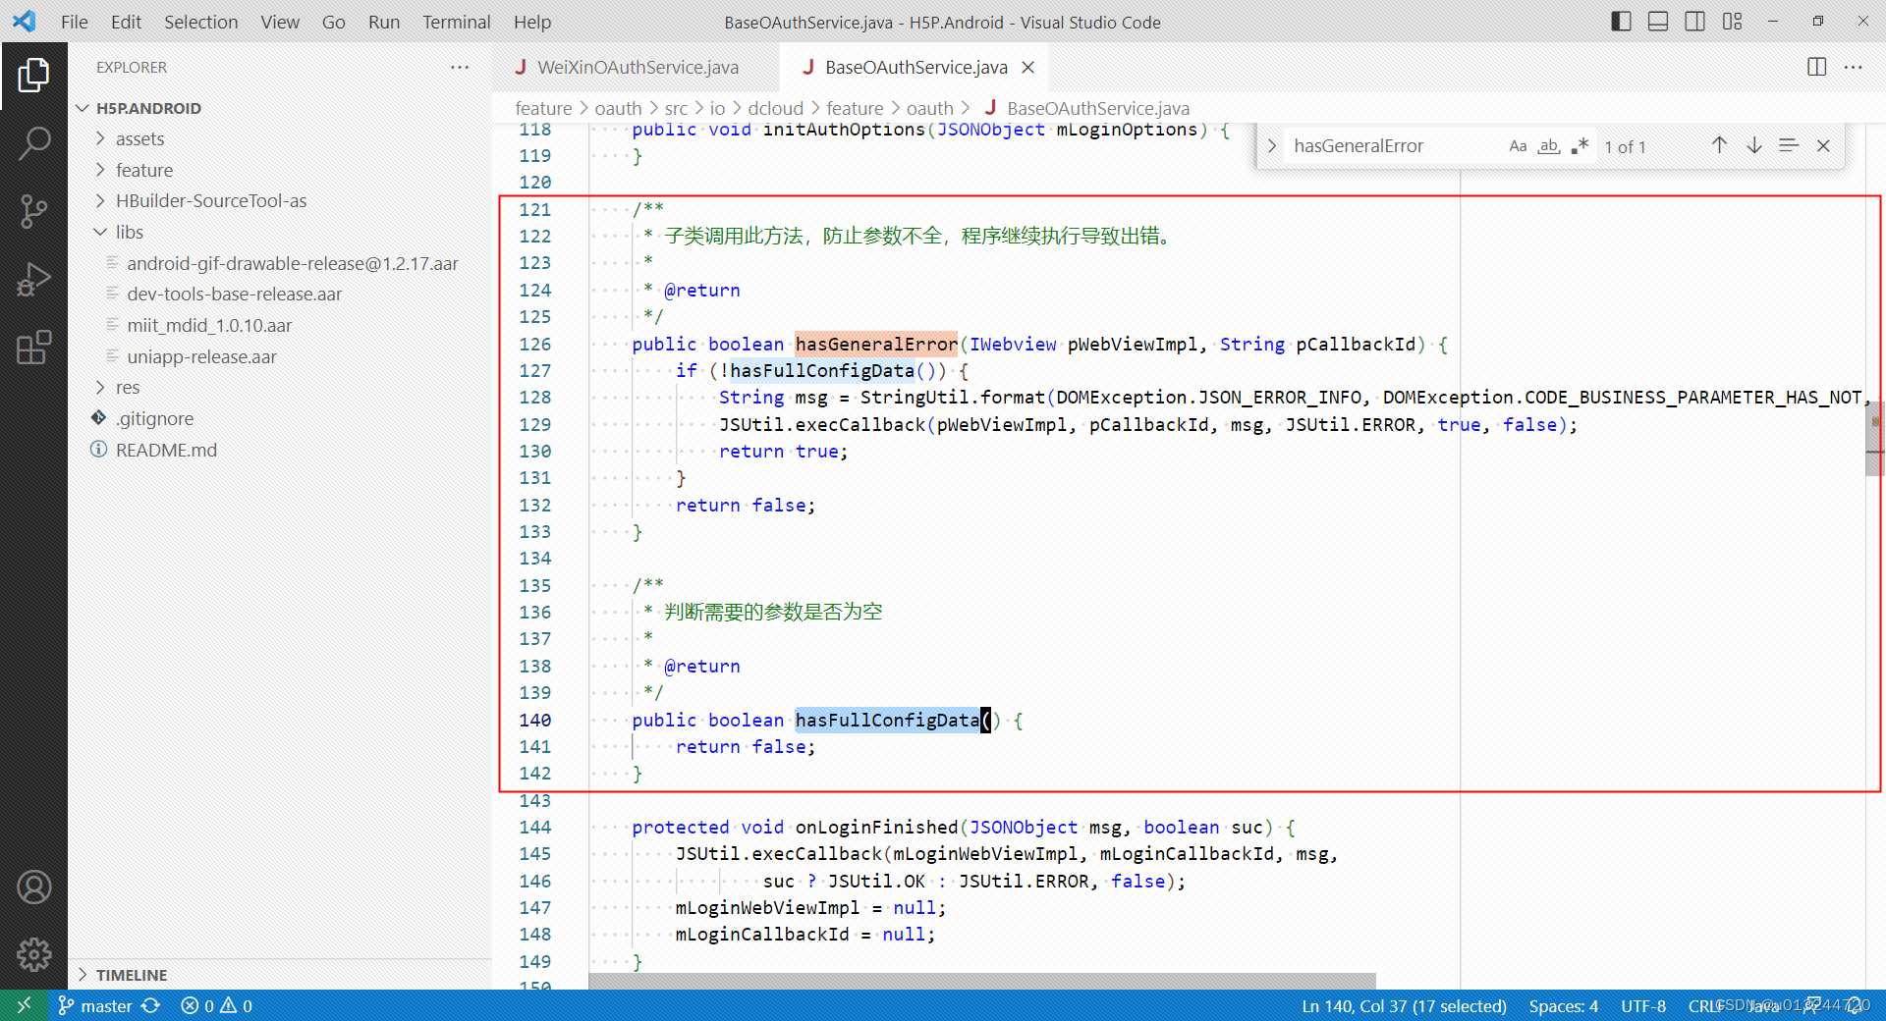The image size is (1886, 1021).
Task: Open android-gif-drawable-release@1.2.17.aar file
Action: [280, 263]
